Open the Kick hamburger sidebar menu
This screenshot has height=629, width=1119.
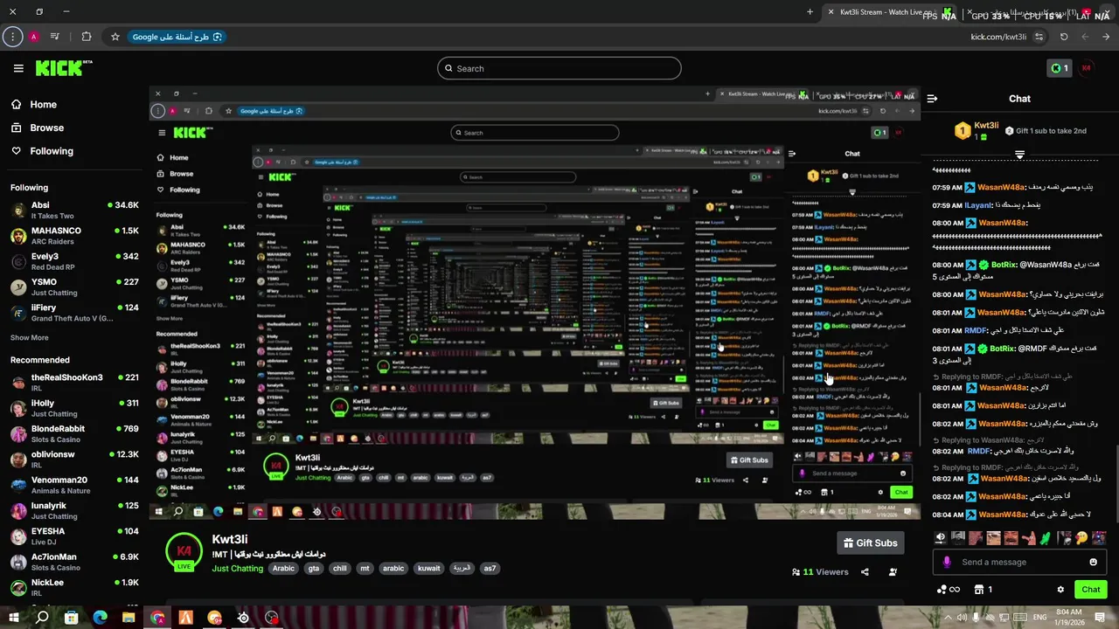click(18, 68)
